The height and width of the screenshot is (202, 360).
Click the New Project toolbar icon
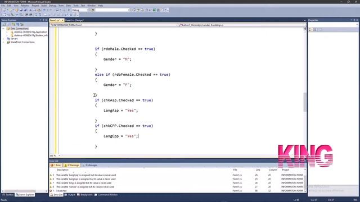(4, 10)
